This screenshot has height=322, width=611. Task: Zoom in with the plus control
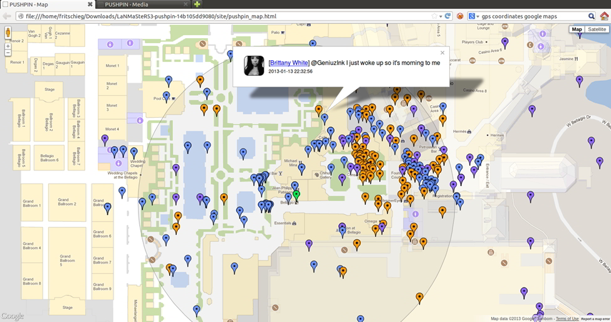point(8,46)
